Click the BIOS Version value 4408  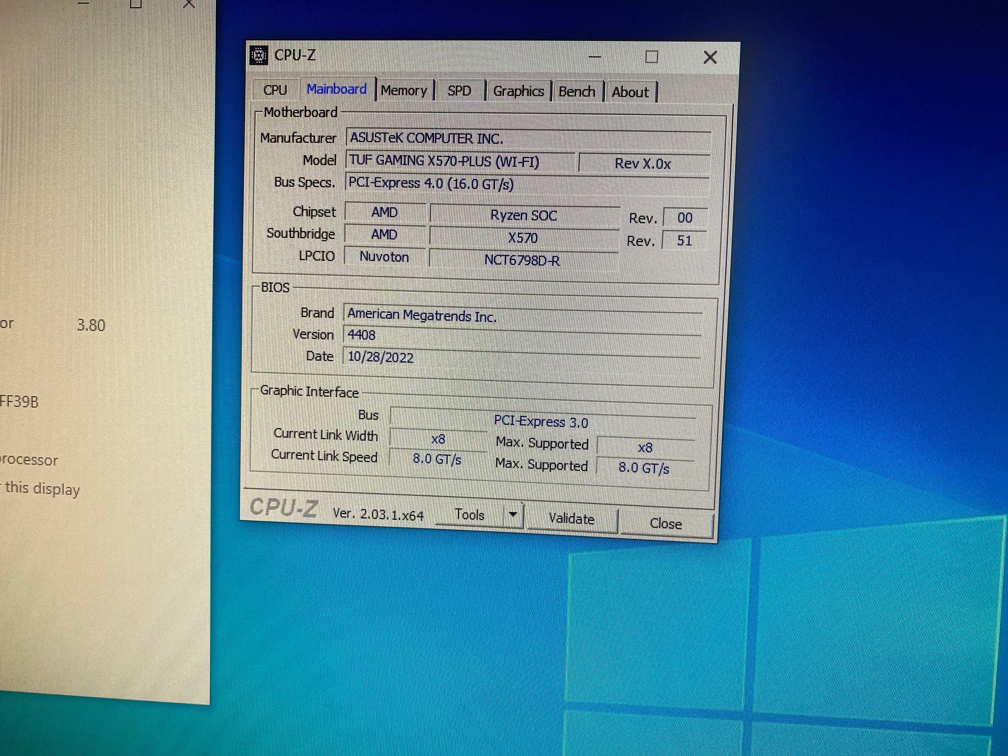pos(522,336)
